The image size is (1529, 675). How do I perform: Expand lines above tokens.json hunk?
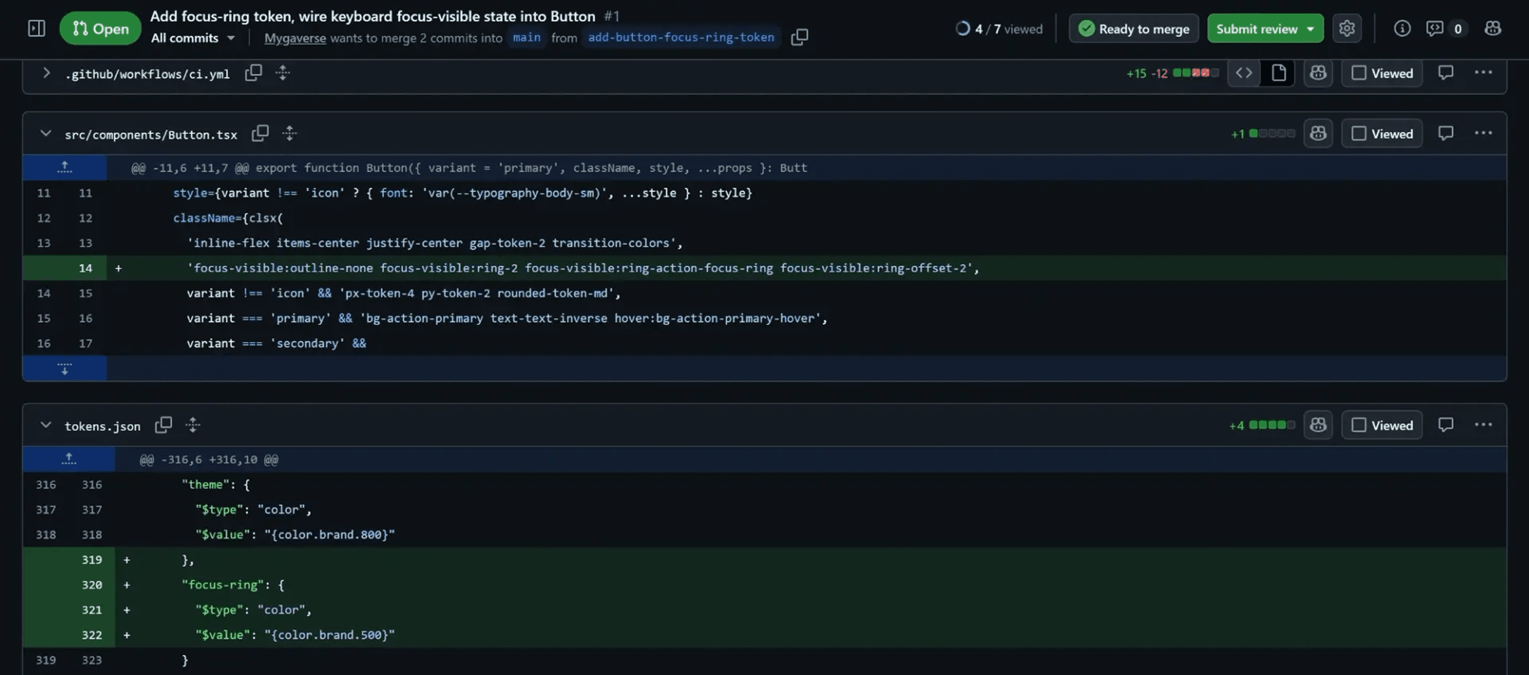69,459
